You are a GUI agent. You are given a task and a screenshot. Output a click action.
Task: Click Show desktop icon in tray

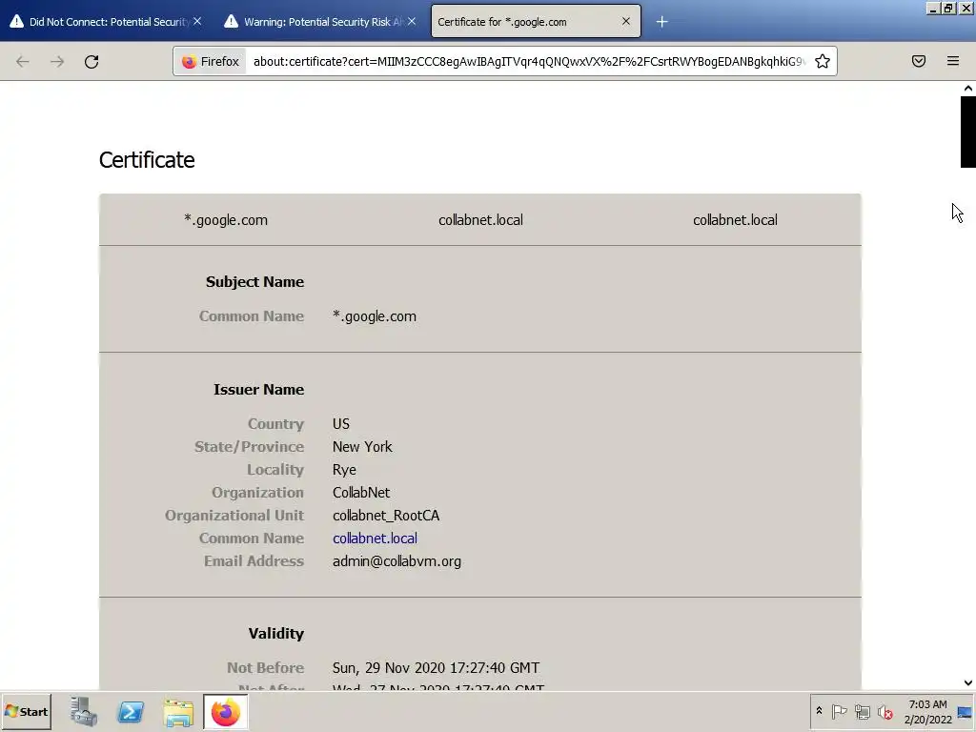965,712
